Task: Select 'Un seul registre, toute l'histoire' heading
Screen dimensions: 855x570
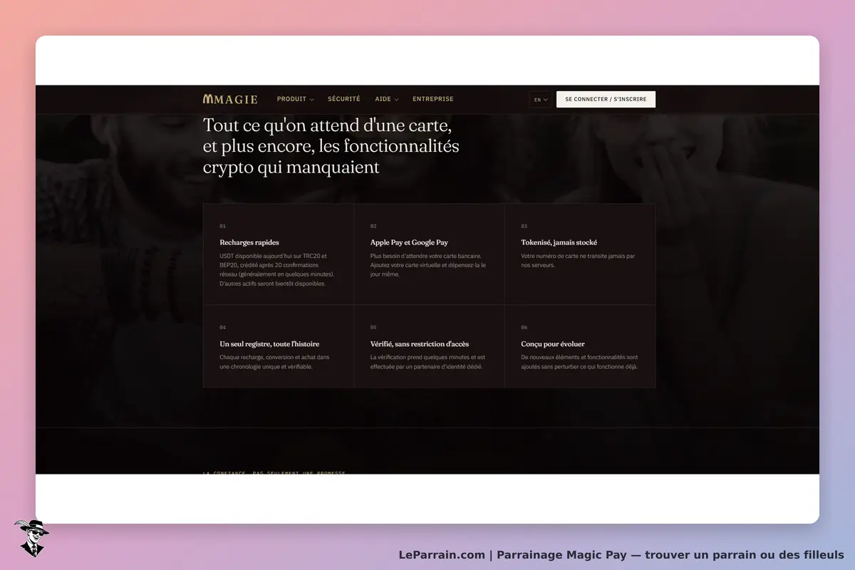Action: pyautogui.click(x=269, y=344)
